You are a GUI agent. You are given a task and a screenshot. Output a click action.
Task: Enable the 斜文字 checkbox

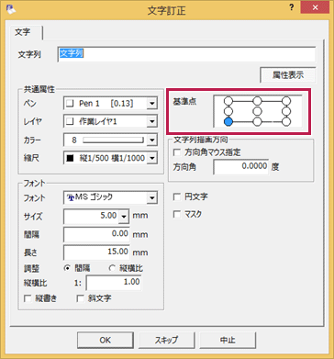[81, 298]
